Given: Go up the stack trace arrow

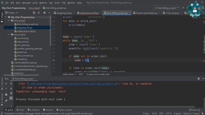Looking at the screenshot, I should coord(11,84).
